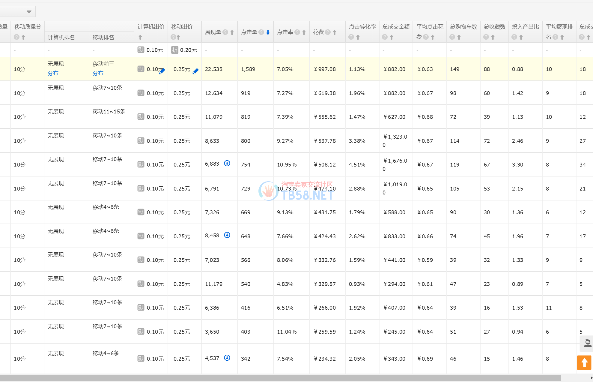
Task: Click the 移动排名 column header
Action: click(103, 38)
